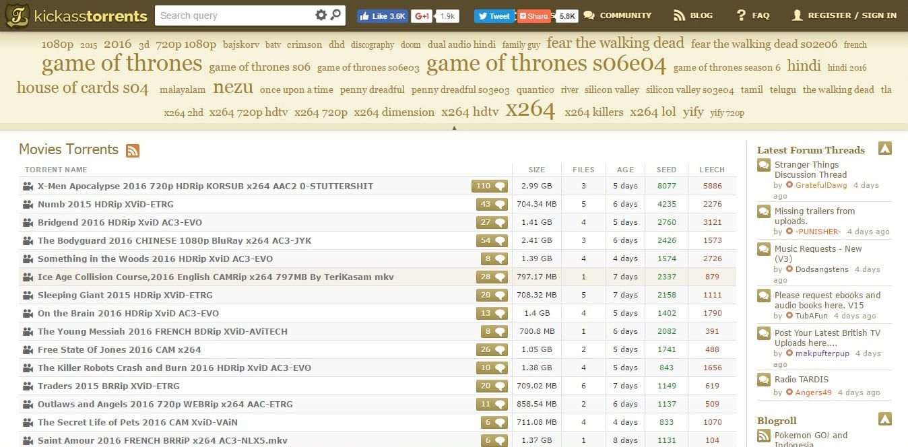Open Movies Torrents RSS feed icon
The image size is (908, 447).
coord(133,151)
